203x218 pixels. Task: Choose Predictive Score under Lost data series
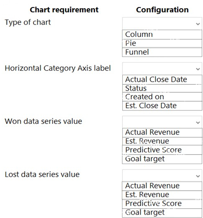[162, 204]
